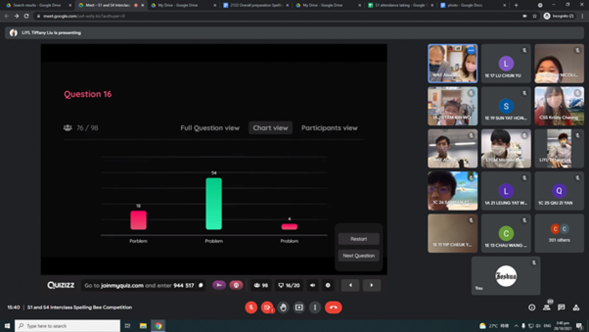This screenshot has width=589, height=332.
Task: Raise hand in the meeting
Action: (283, 307)
